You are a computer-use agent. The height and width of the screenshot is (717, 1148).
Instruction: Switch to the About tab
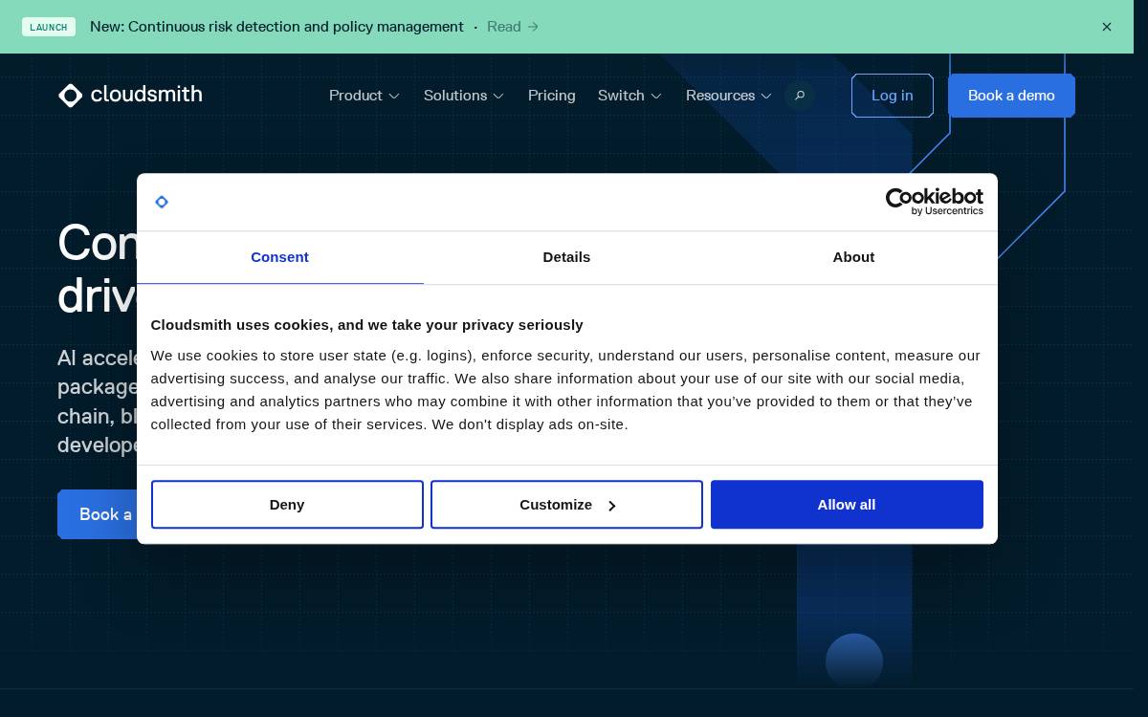tap(853, 257)
